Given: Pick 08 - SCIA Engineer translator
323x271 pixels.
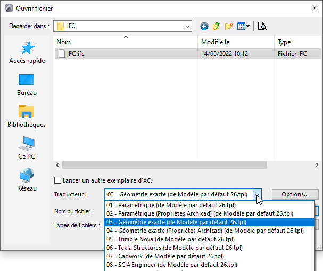Looking at the screenshot, I should tap(210, 265).
